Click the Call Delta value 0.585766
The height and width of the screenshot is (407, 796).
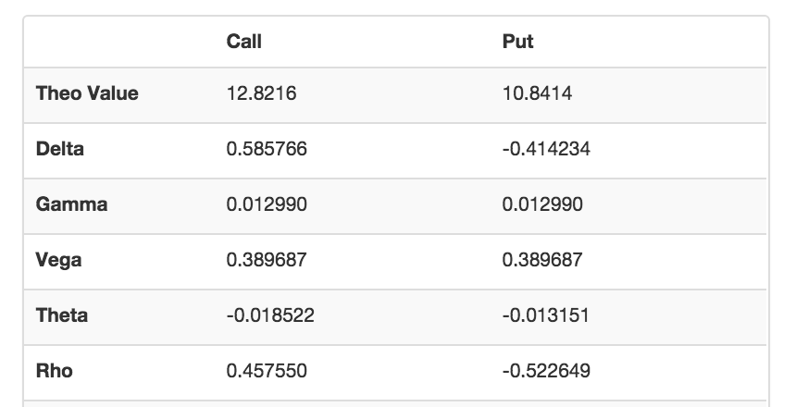tap(267, 149)
